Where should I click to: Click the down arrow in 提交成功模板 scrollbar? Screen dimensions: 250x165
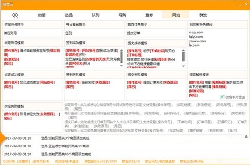click(x=183, y=66)
